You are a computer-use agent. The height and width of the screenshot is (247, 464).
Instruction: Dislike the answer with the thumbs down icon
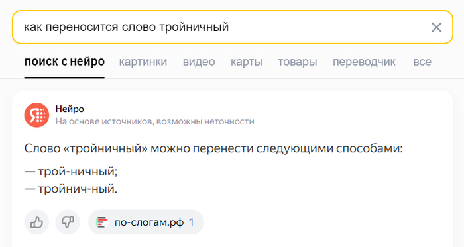pos(68,222)
